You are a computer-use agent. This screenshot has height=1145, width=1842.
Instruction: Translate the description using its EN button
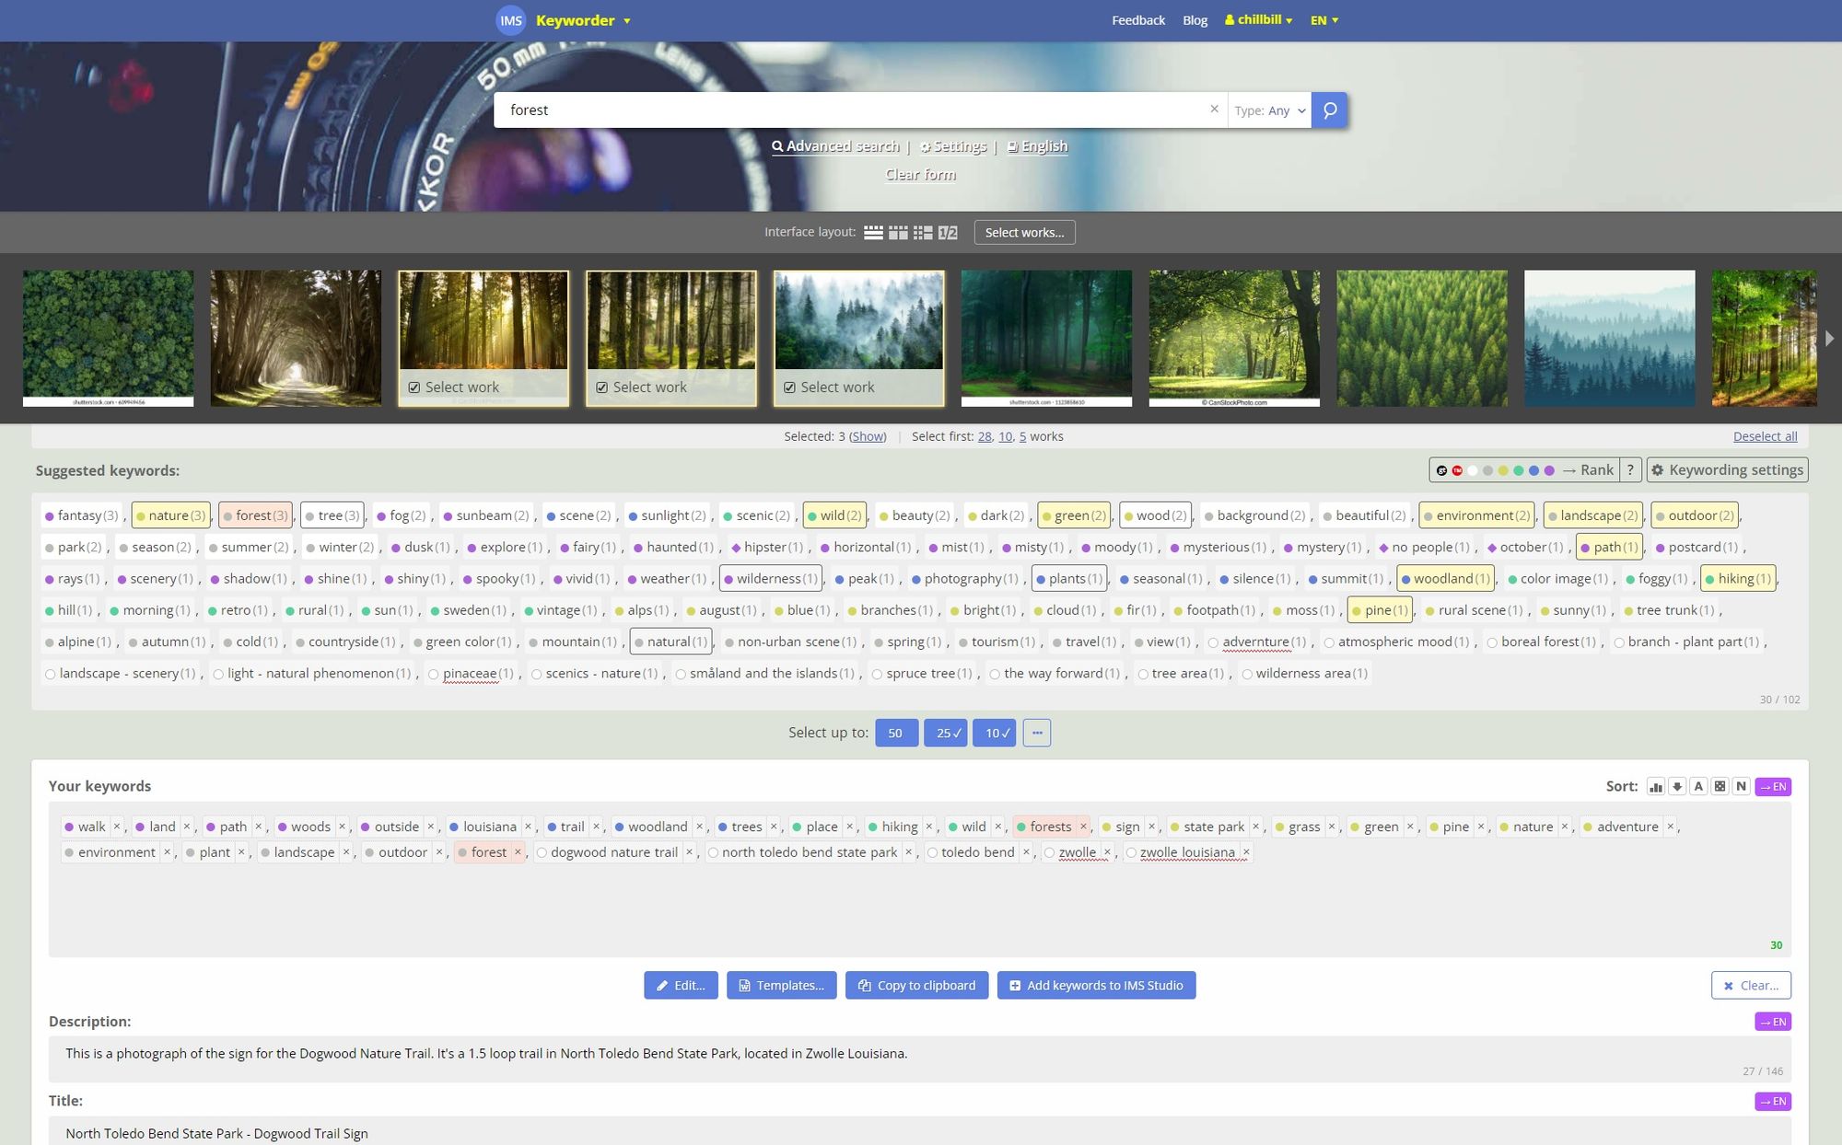pos(1773,1022)
